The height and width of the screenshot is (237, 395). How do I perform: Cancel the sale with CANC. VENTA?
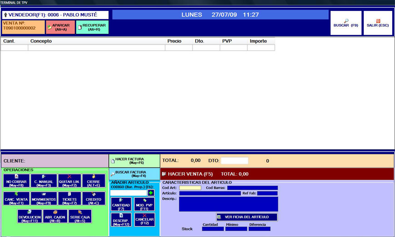[17, 199]
